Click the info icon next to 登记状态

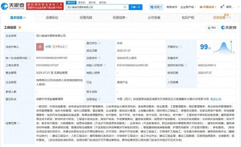(x=100, y=43)
